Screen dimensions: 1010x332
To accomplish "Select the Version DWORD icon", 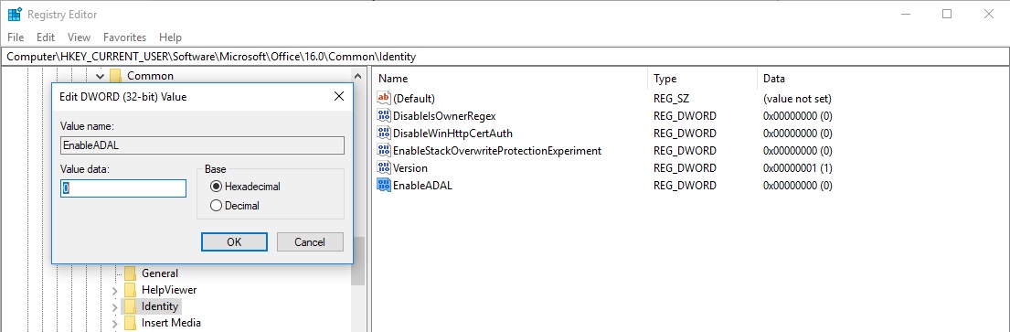I will [384, 167].
